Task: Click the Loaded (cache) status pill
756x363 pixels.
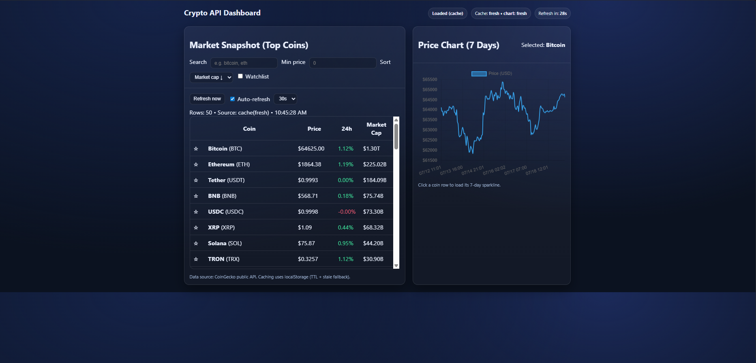Action: [448, 13]
